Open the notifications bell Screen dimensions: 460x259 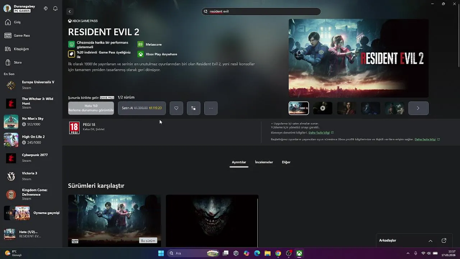pos(55,8)
